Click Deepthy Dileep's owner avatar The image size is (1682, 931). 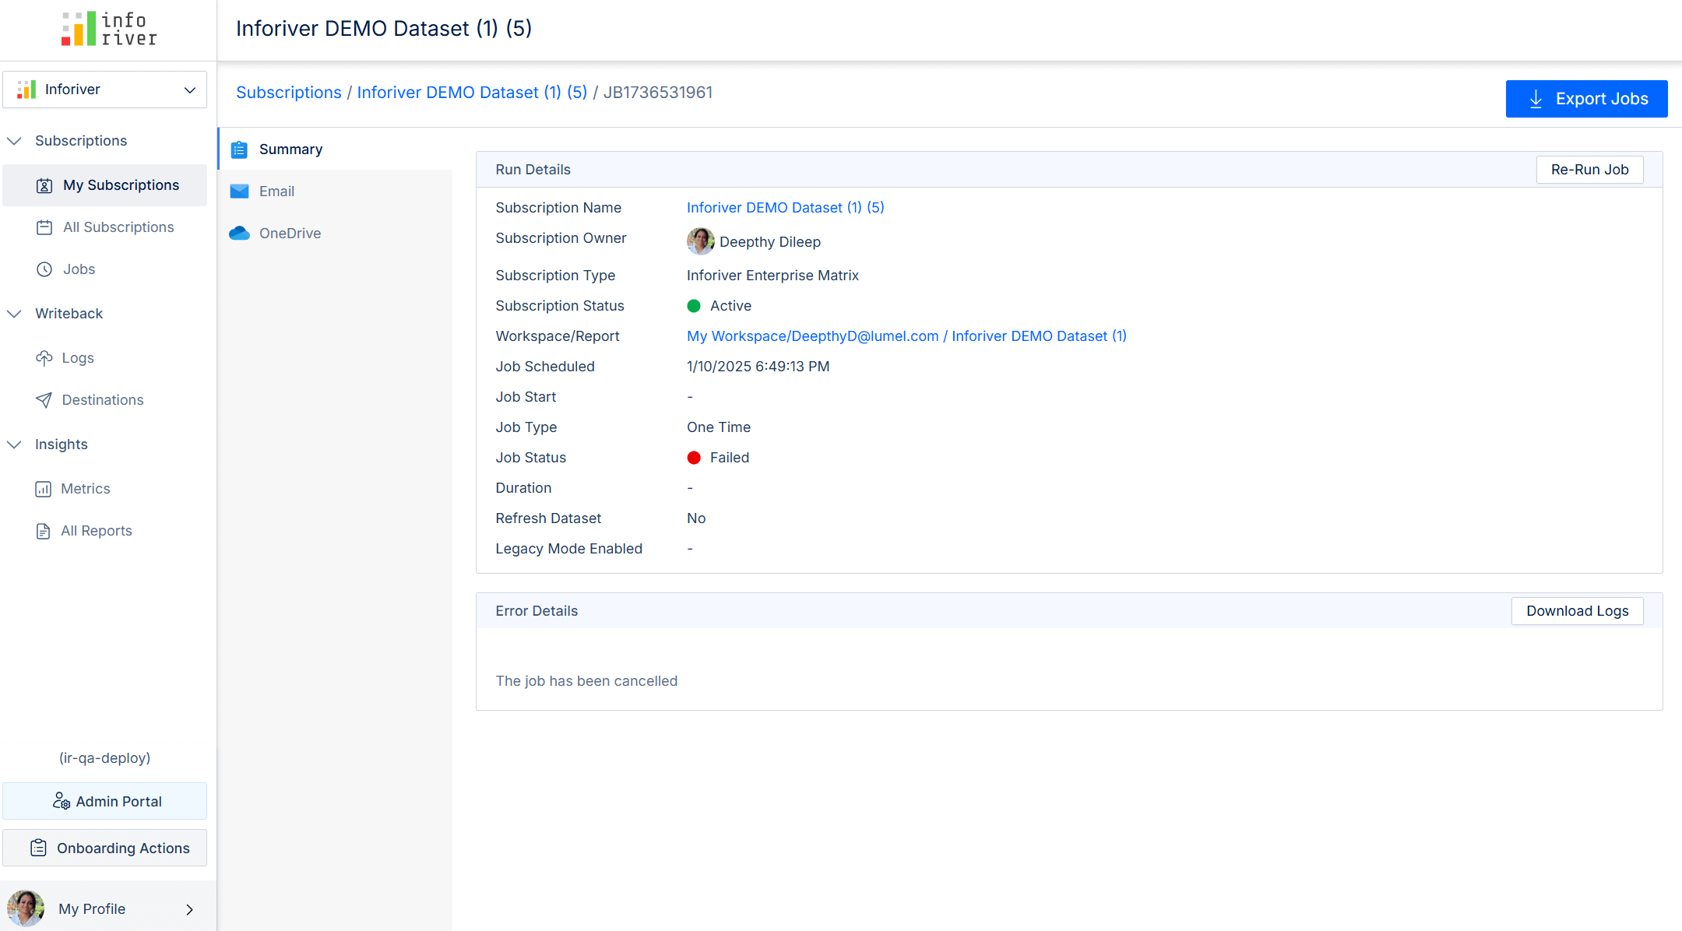click(701, 241)
